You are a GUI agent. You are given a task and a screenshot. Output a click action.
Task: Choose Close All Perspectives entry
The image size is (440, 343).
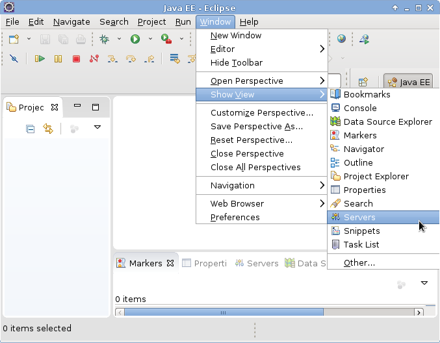pyautogui.click(x=262, y=168)
